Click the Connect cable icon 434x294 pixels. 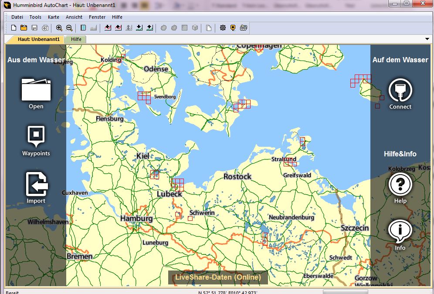coord(400,90)
